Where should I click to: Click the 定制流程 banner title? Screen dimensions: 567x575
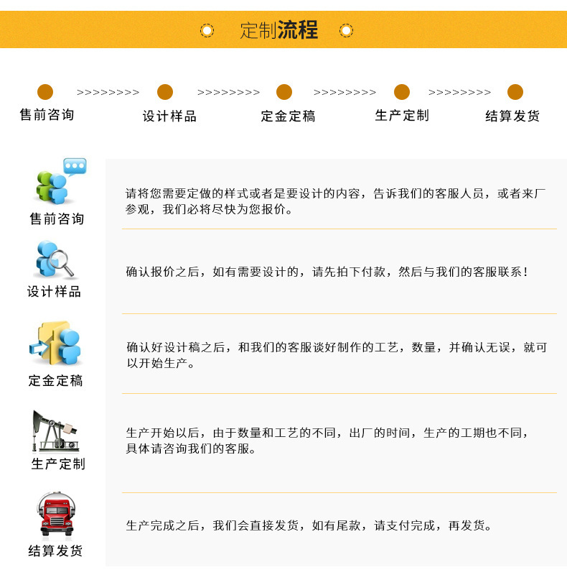(278, 30)
